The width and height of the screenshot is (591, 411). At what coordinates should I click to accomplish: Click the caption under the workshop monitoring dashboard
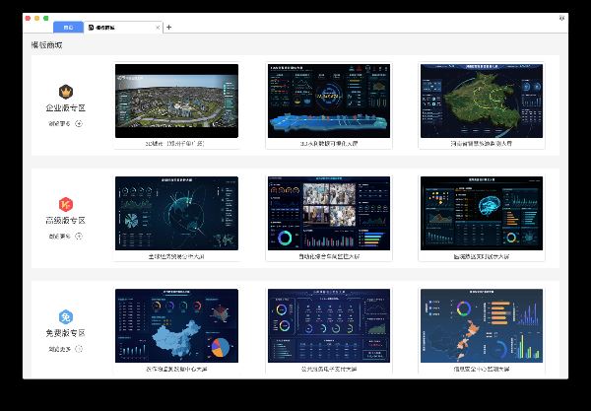[329, 256]
